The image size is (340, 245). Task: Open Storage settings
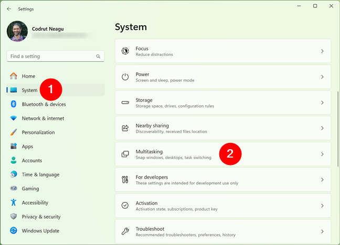[x=223, y=103]
